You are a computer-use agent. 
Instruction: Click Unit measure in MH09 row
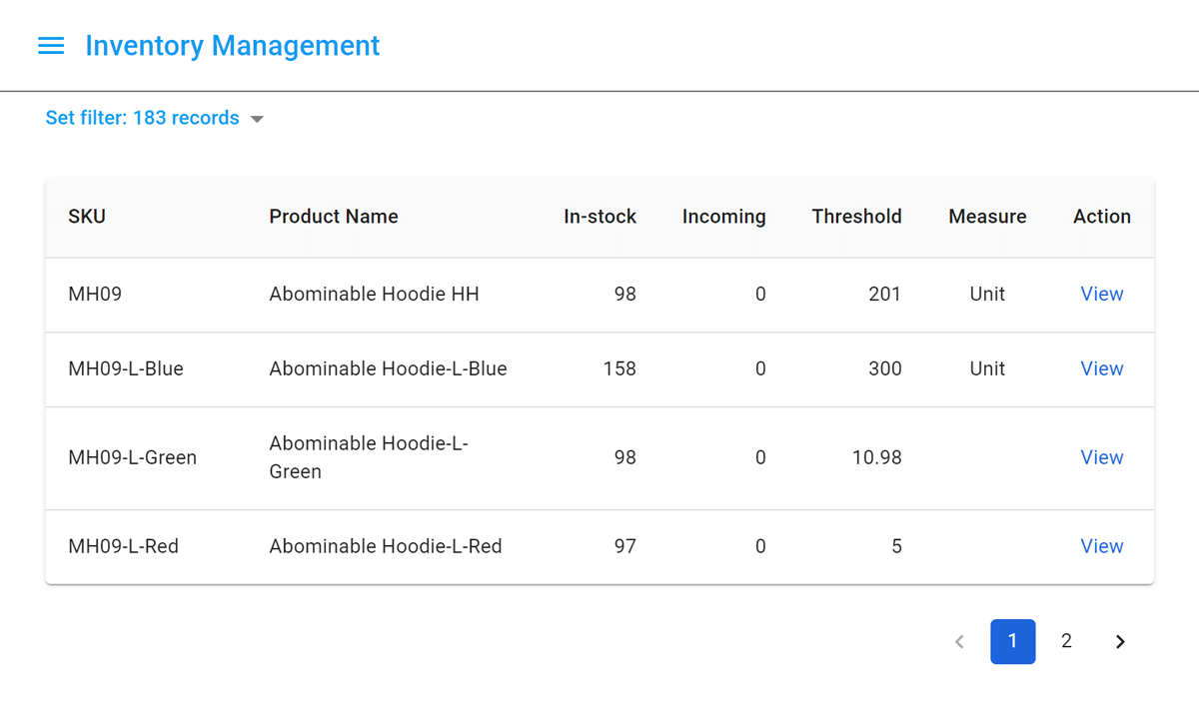pyautogui.click(x=987, y=294)
